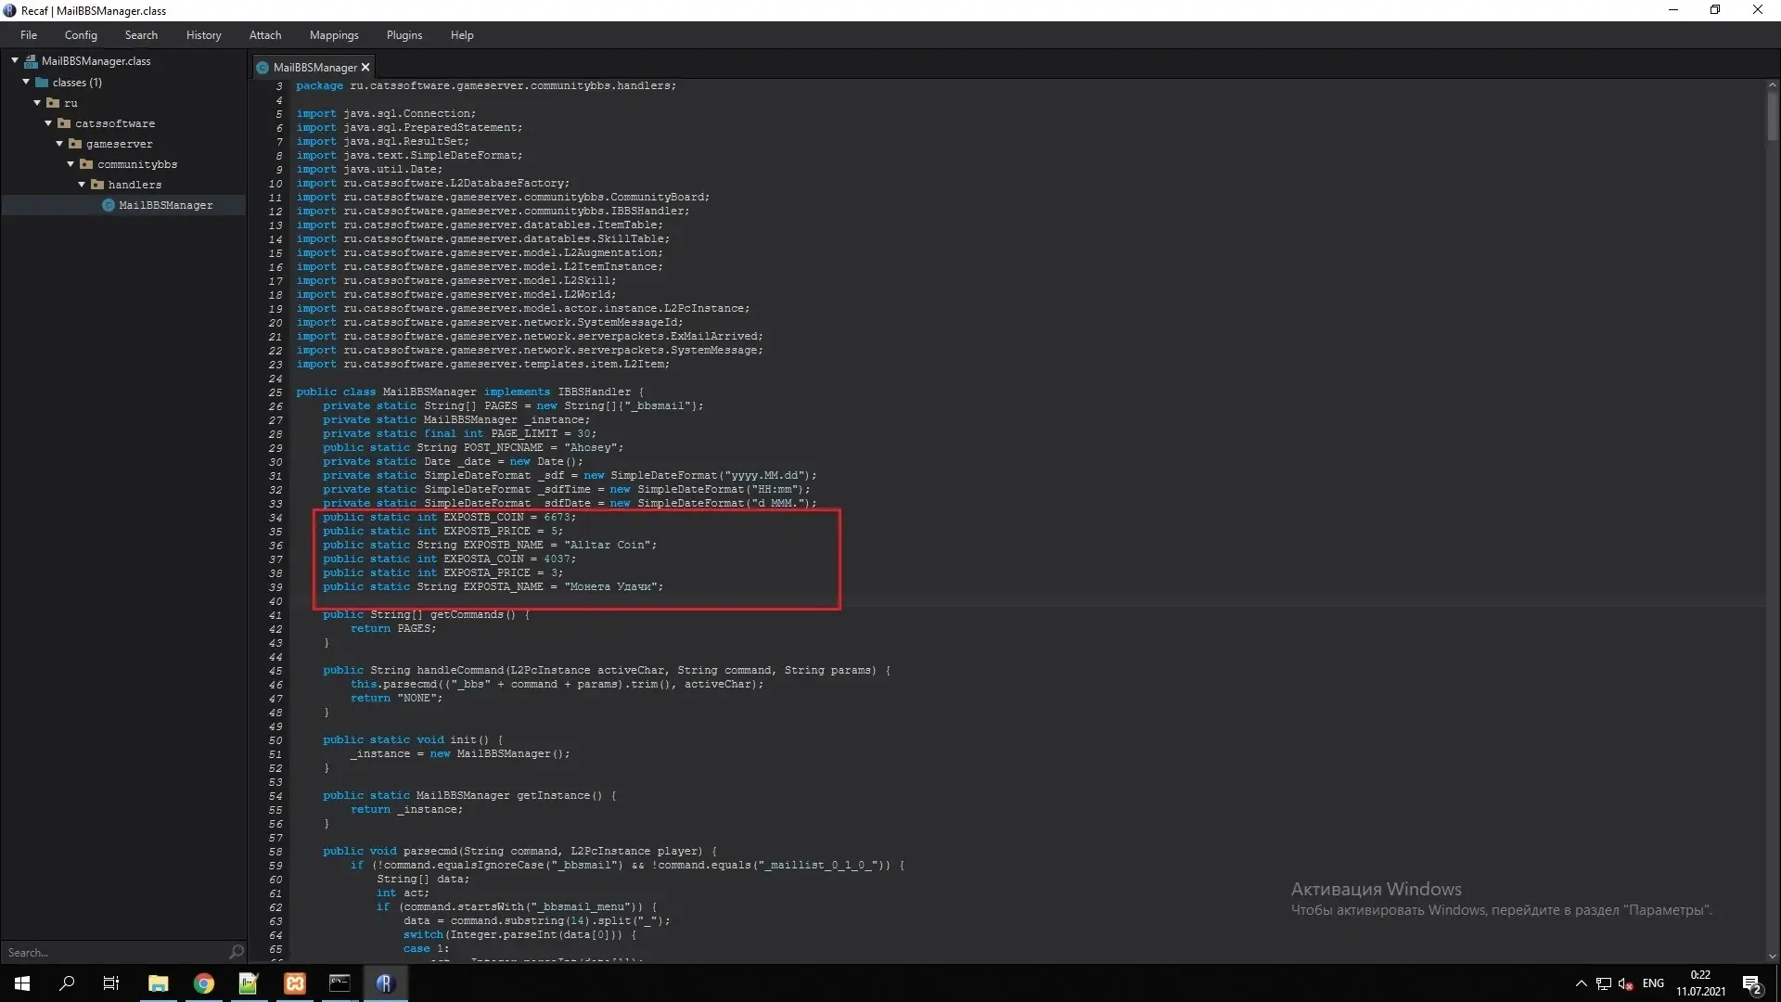Click the POST_NPCNAME = "Ahosey" line
The height and width of the screenshot is (1002, 1781).
tap(473, 448)
